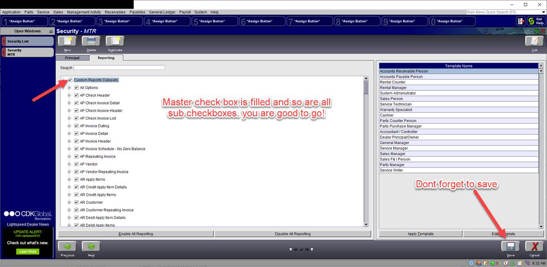Open the Payroll menu
This screenshot has height=267, width=547.
[185, 12]
